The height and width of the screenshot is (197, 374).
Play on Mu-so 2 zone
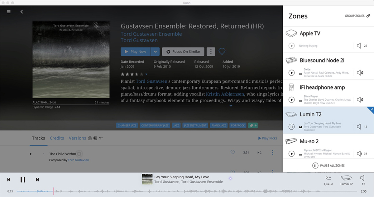pyautogui.click(x=291, y=153)
